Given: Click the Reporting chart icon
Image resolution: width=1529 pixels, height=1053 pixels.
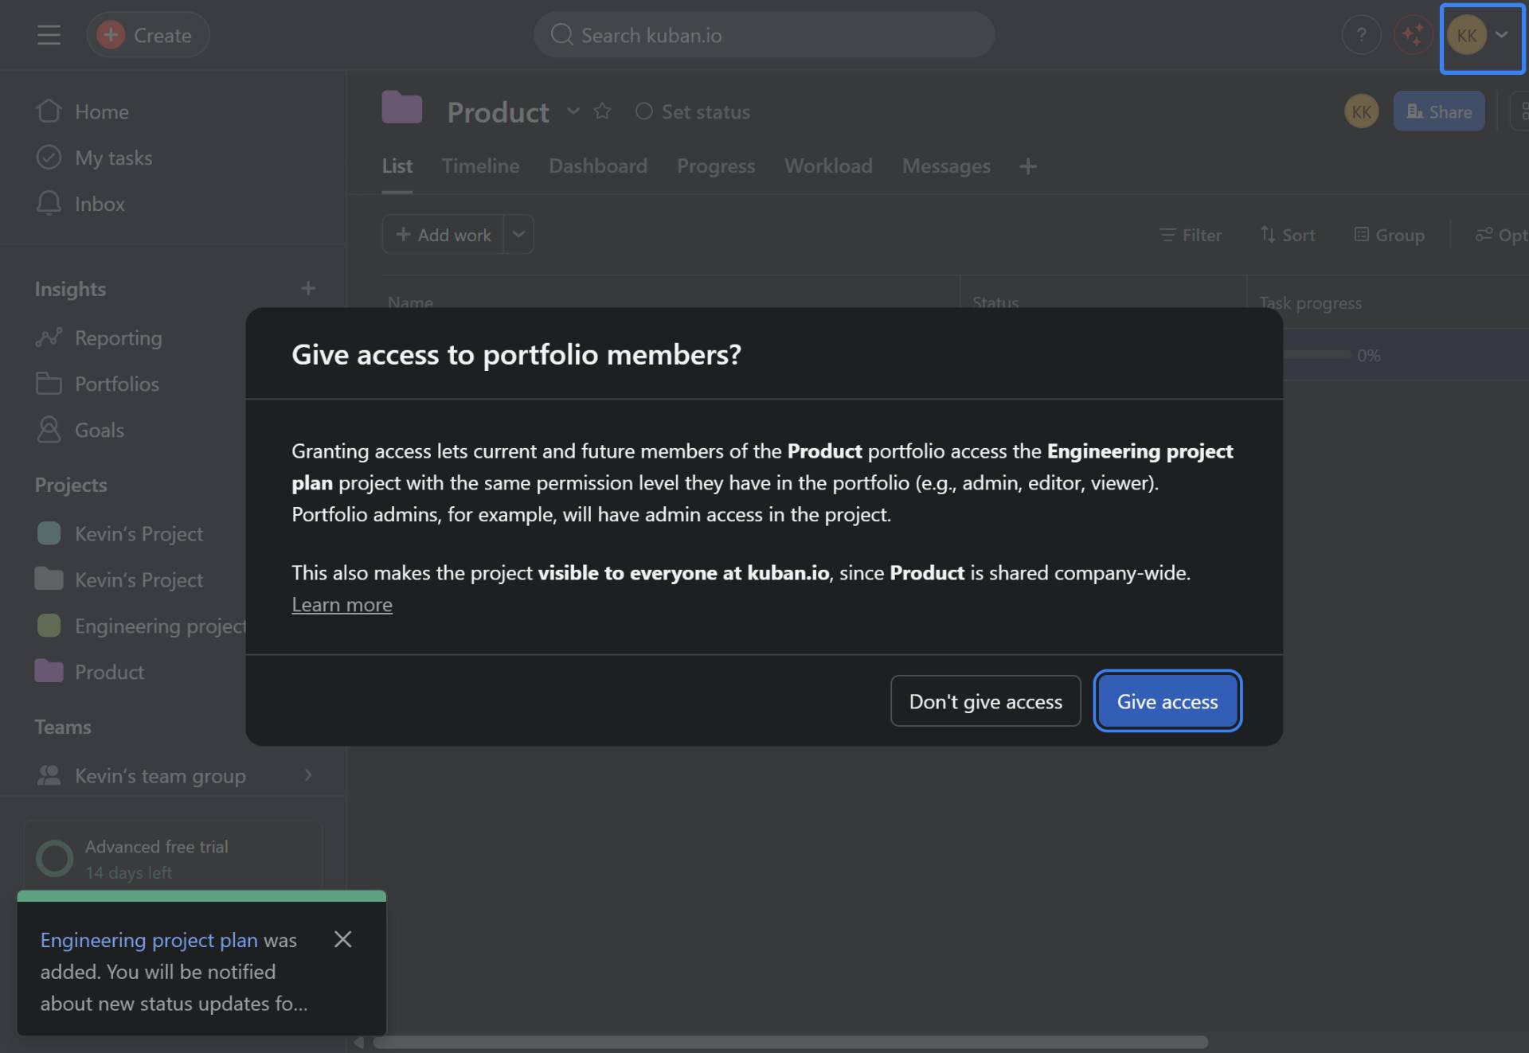Looking at the screenshot, I should pyautogui.click(x=49, y=337).
